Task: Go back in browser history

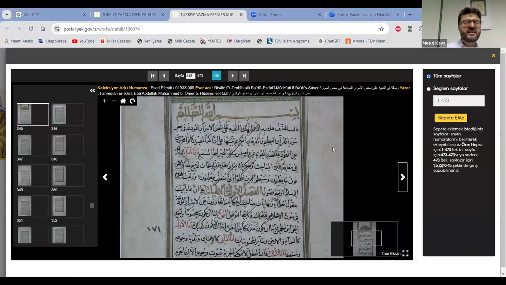Action: (7, 29)
